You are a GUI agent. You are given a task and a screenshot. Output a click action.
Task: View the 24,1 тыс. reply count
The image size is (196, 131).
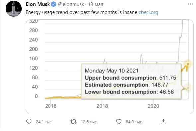tap(44, 122)
